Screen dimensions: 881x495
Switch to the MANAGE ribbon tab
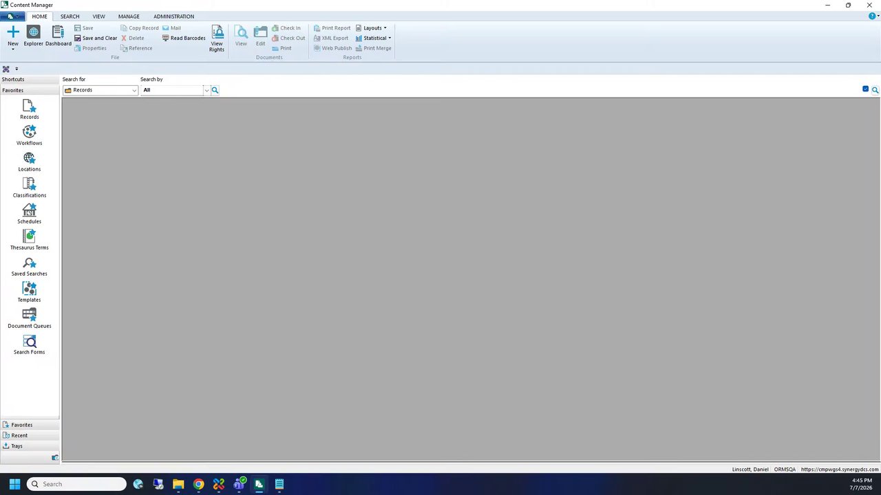tap(129, 16)
